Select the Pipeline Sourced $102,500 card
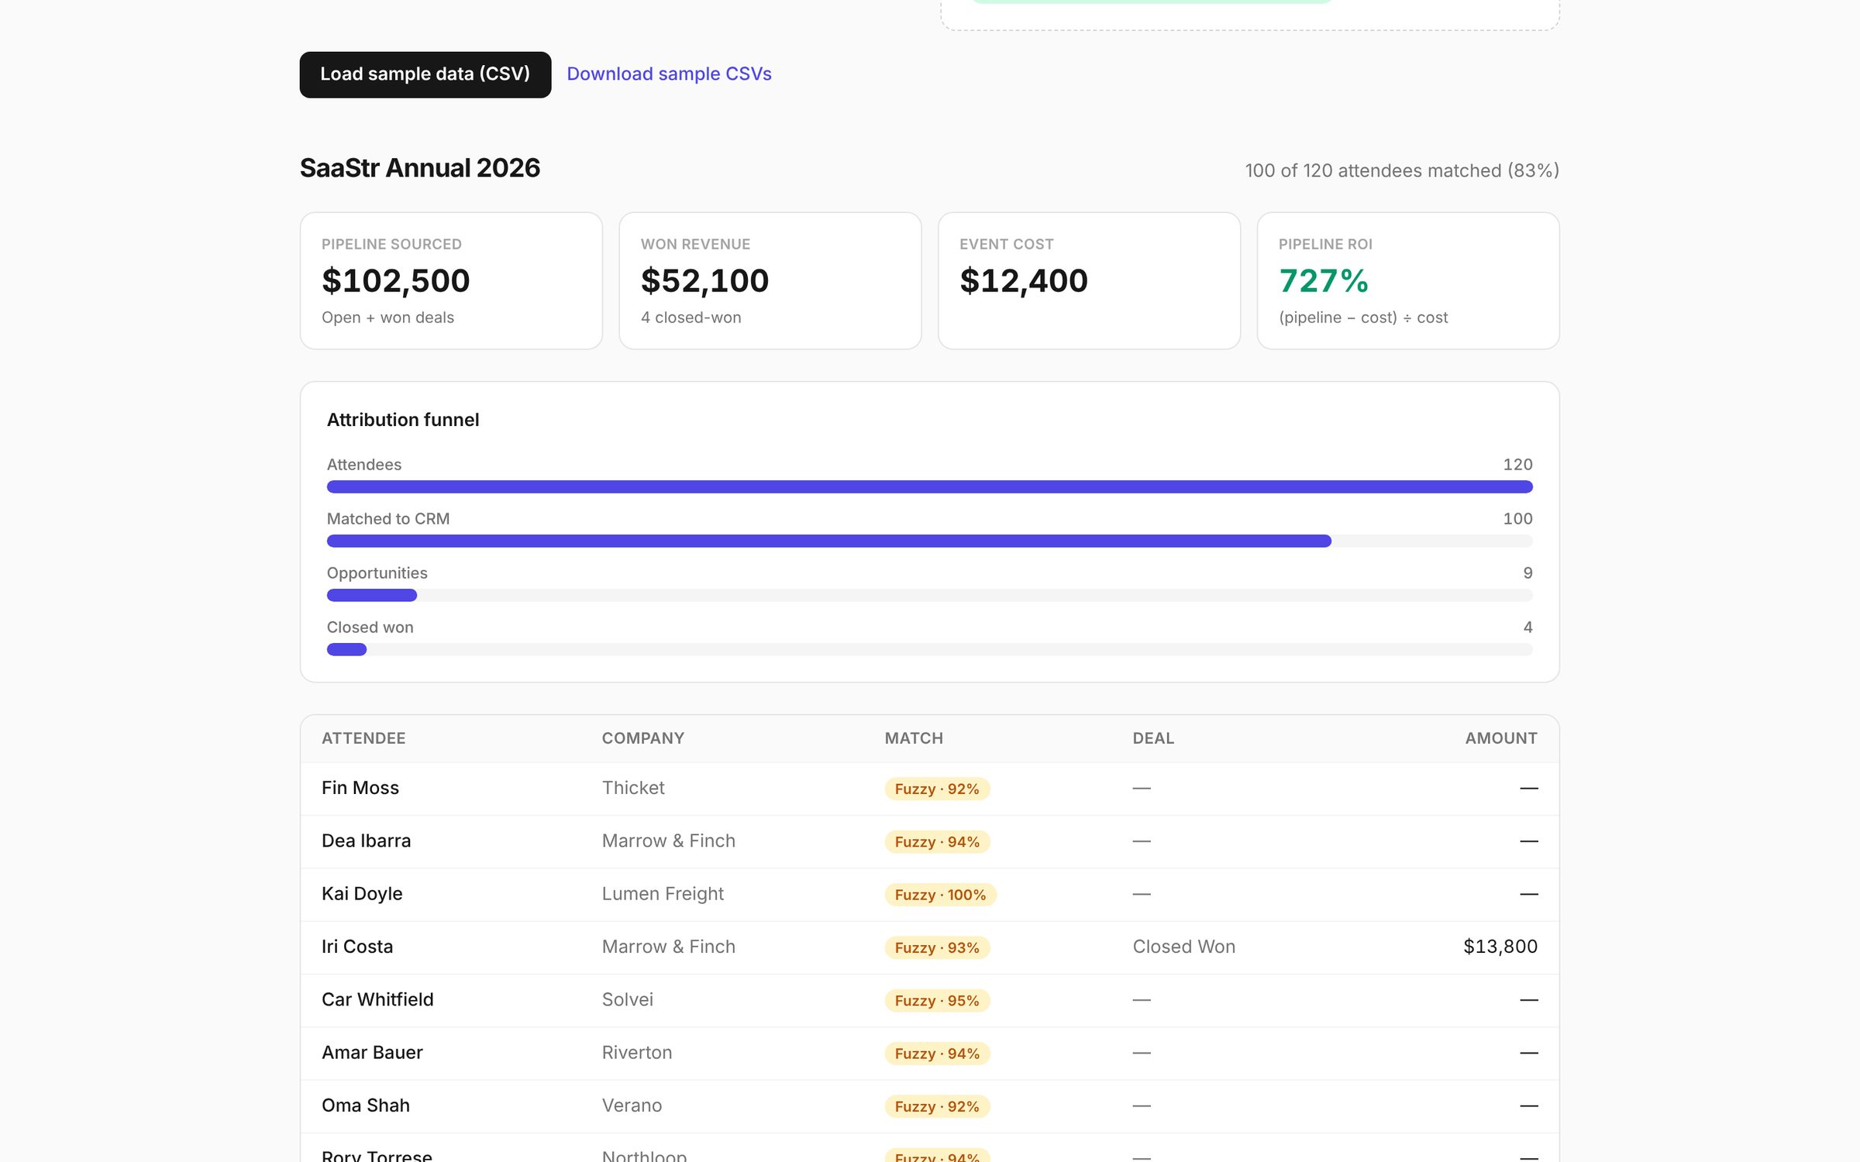 click(451, 280)
